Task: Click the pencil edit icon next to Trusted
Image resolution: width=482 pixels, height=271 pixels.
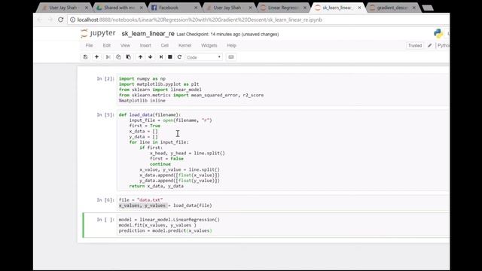Action: click(429, 45)
